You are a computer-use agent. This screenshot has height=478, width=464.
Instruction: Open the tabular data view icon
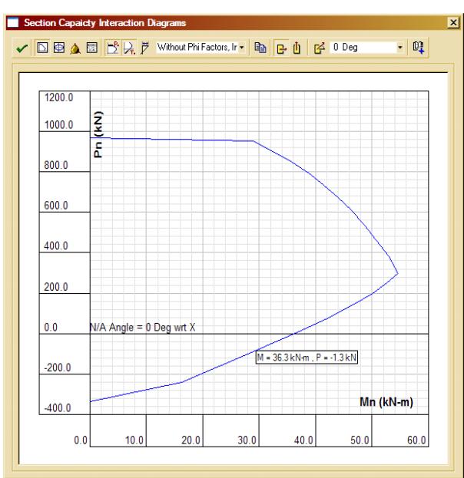point(92,48)
